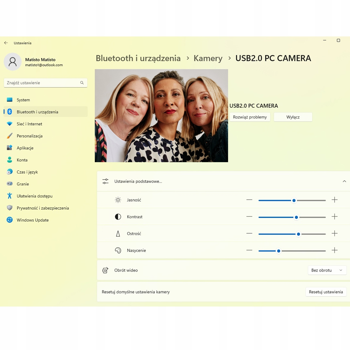Click the Rozwiąż problemy button

tap(250, 117)
